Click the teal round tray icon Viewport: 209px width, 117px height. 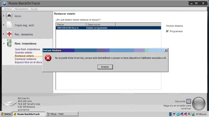tap(178, 114)
